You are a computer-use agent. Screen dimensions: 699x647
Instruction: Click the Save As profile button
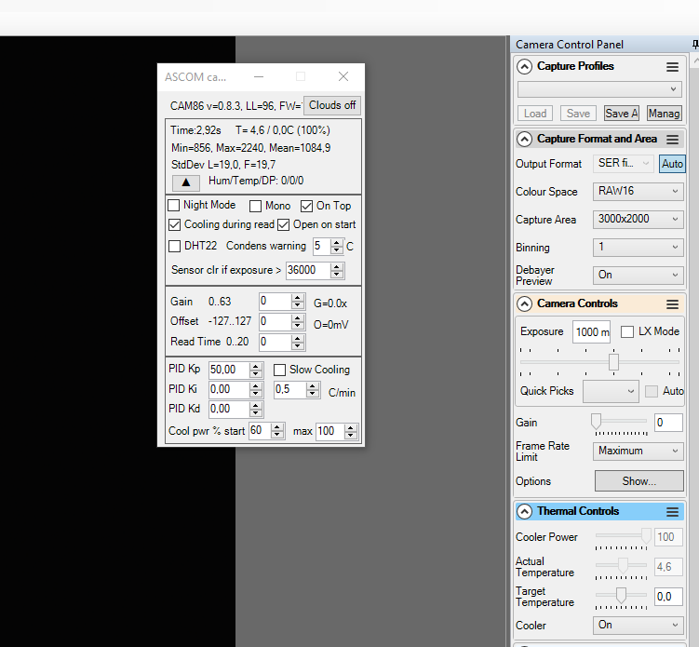[621, 114]
